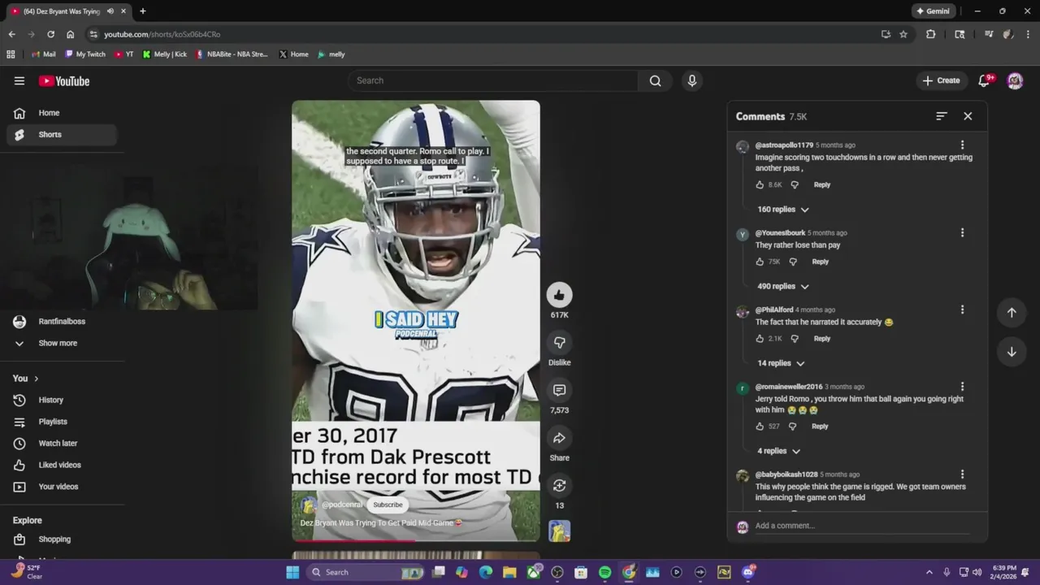
Task: Open the My Twitch bookmark
Action: click(x=85, y=54)
